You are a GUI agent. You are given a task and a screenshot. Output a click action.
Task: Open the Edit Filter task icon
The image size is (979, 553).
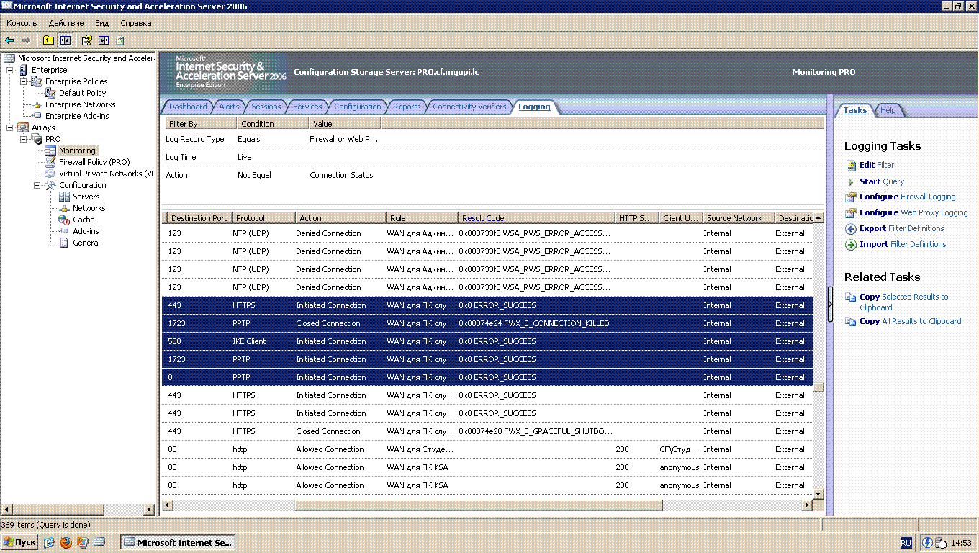pyautogui.click(x=852, y=165)
